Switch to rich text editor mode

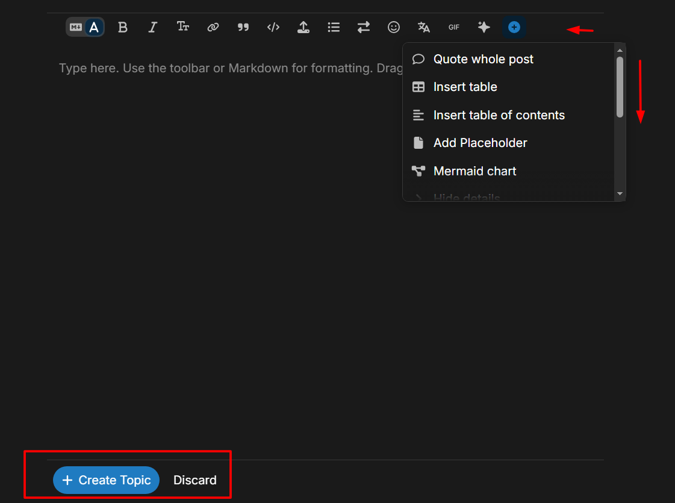pyautogui.click(x=94, y=27)
